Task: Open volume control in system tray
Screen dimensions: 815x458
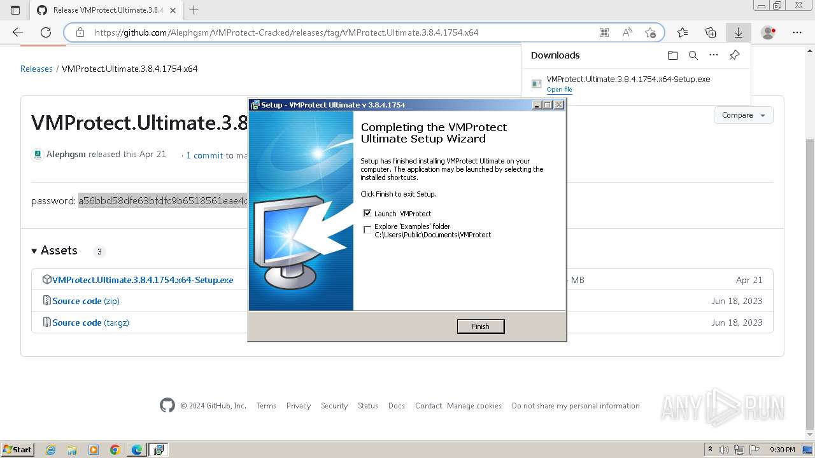Action: pyautogui.click(x=725, y=450)
